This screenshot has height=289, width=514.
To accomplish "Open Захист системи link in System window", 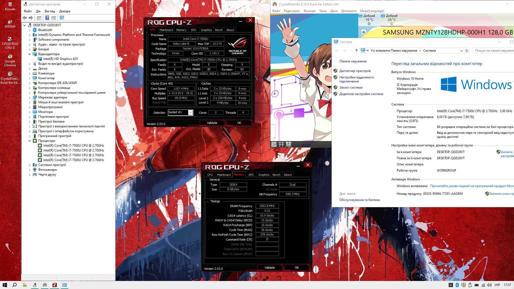I will [351, 88].
